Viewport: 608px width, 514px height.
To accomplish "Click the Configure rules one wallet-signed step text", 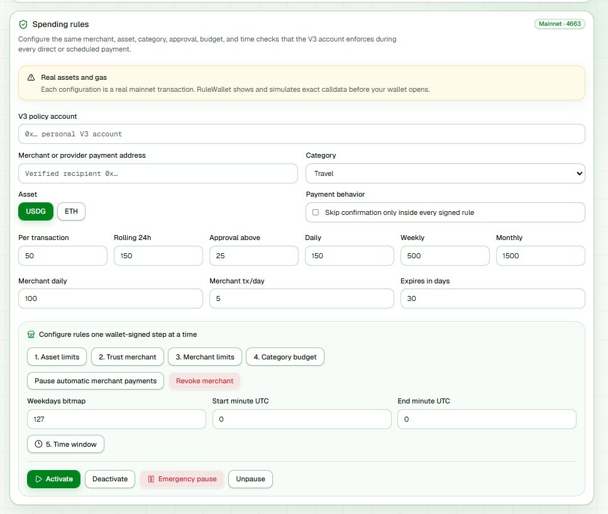I will point(118,334).
